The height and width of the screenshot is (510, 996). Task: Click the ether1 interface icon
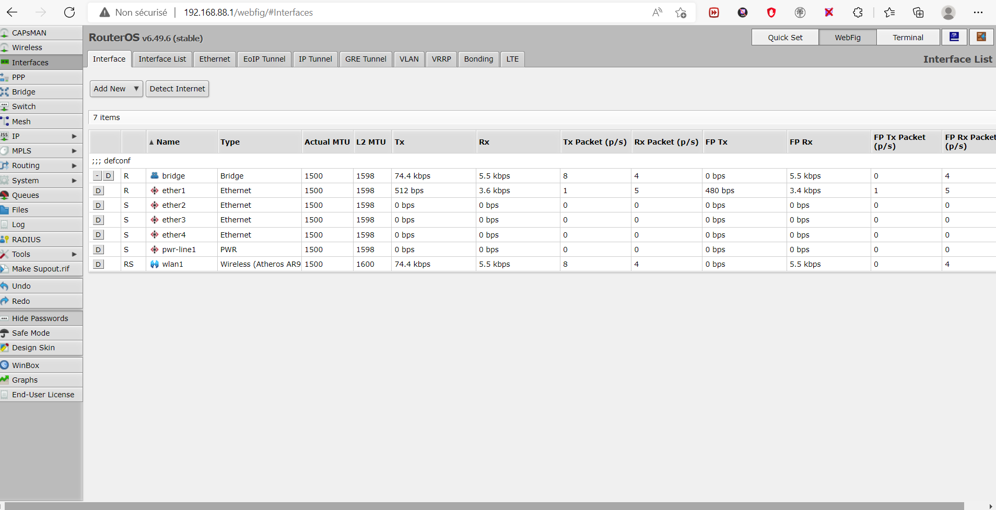[x=155, y=191]
